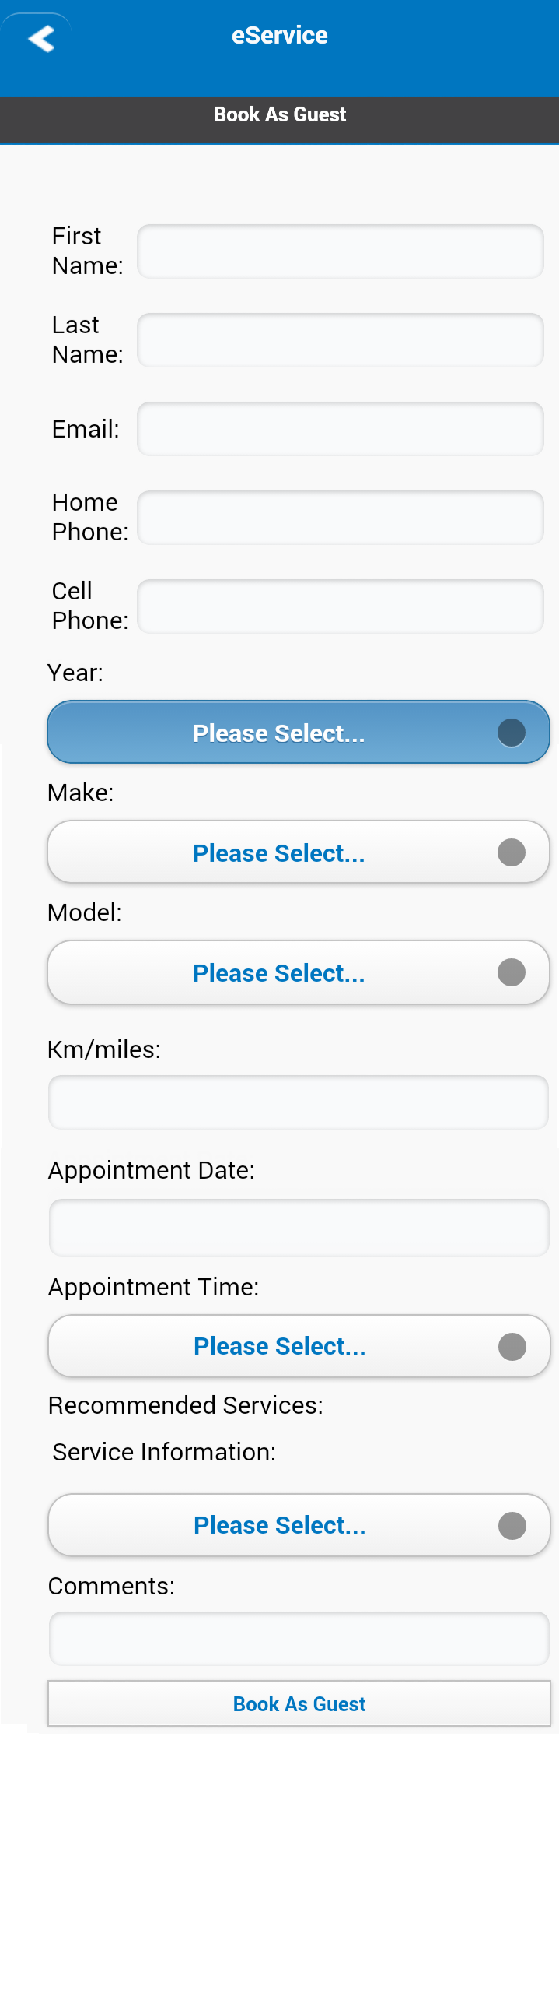Click the Home Phone field
559x1993 pixels.
click(x=341, y=518)
